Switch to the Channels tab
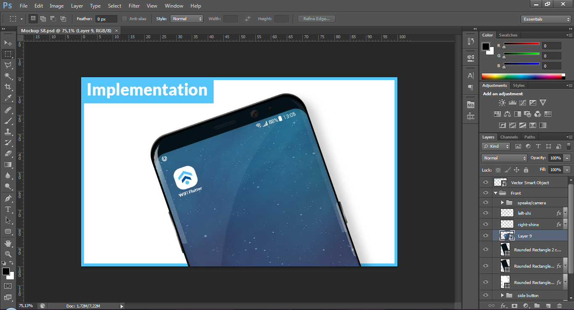574x310 pixels. point(509,137)
